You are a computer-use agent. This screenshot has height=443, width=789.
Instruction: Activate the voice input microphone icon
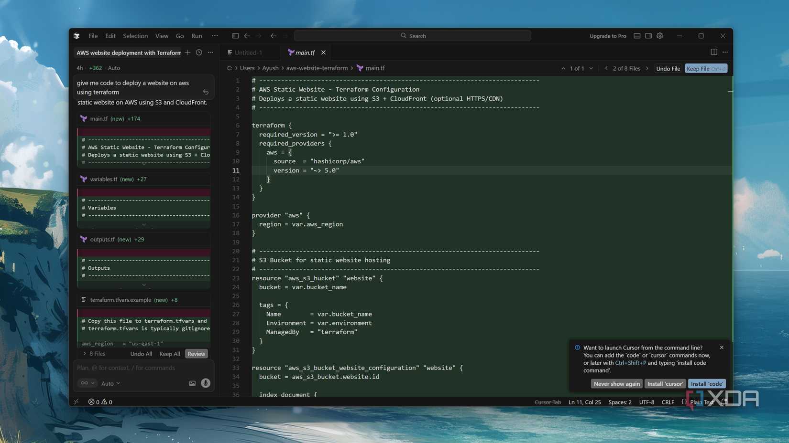tap(206, 383)
